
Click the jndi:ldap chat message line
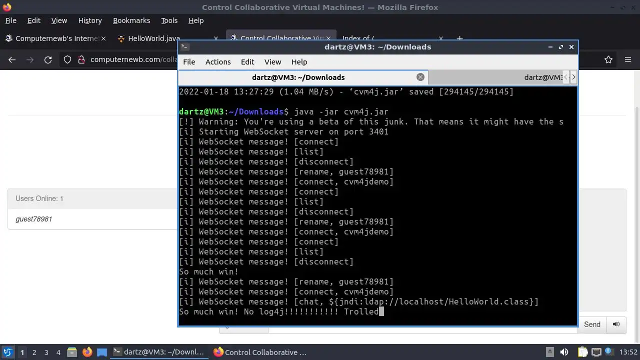[x=358, y=301]
